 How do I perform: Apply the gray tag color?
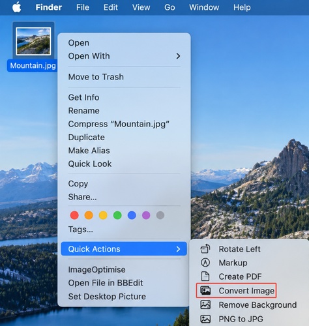160,215
